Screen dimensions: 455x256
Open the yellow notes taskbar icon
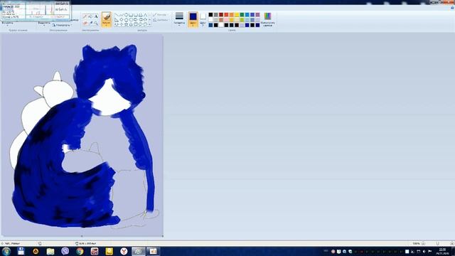109,251
